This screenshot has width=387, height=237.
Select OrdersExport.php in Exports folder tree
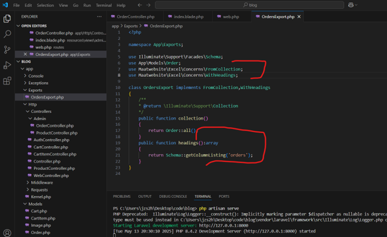tap(61, 97)
